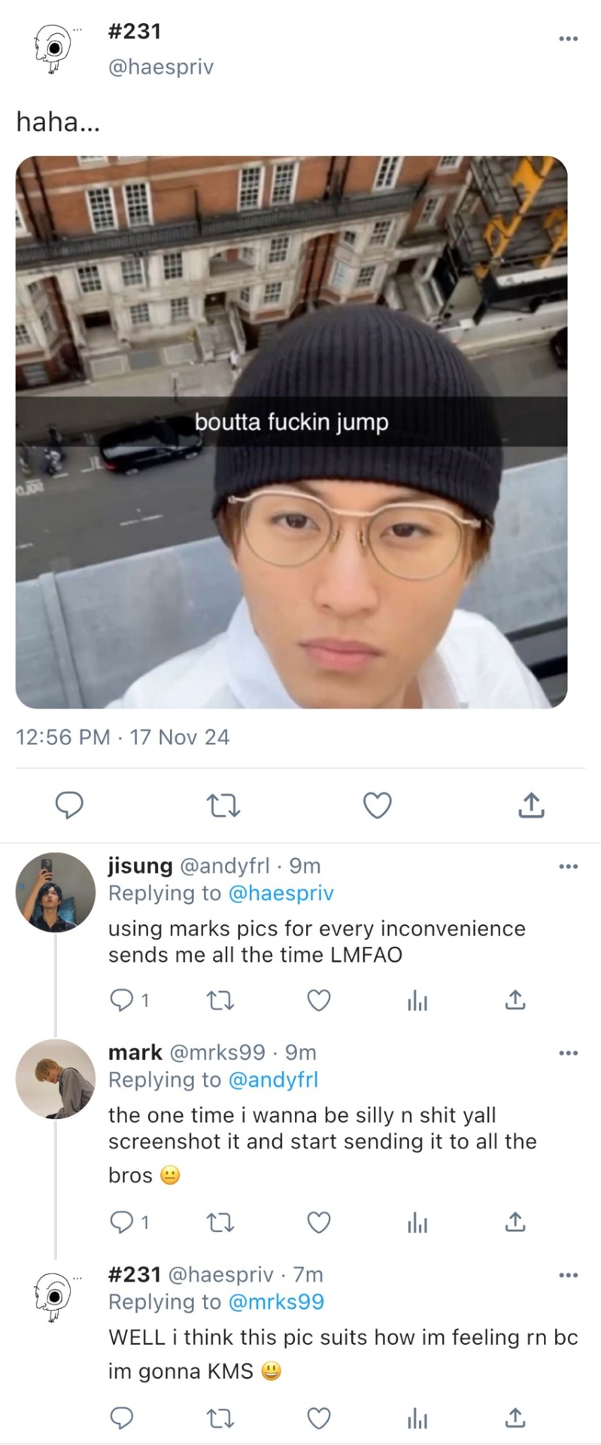Reply to the main haespriv tweet

point(70,805)
